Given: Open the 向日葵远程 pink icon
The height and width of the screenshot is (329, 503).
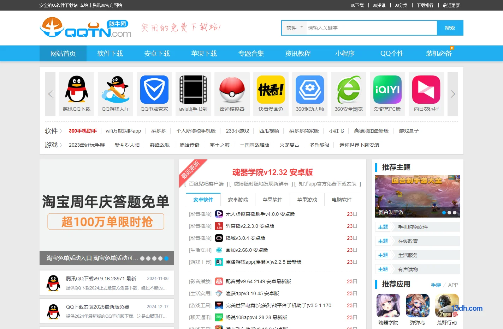Looking at the screenshot, I should tap(426, 90).
